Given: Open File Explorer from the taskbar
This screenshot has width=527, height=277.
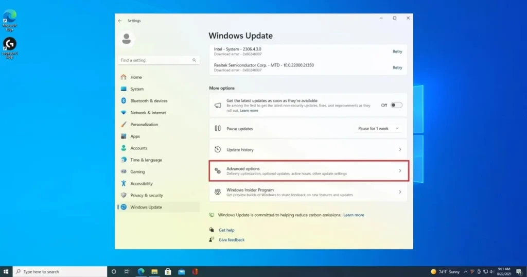Looking at the screenshot, I should pos(154,272).
